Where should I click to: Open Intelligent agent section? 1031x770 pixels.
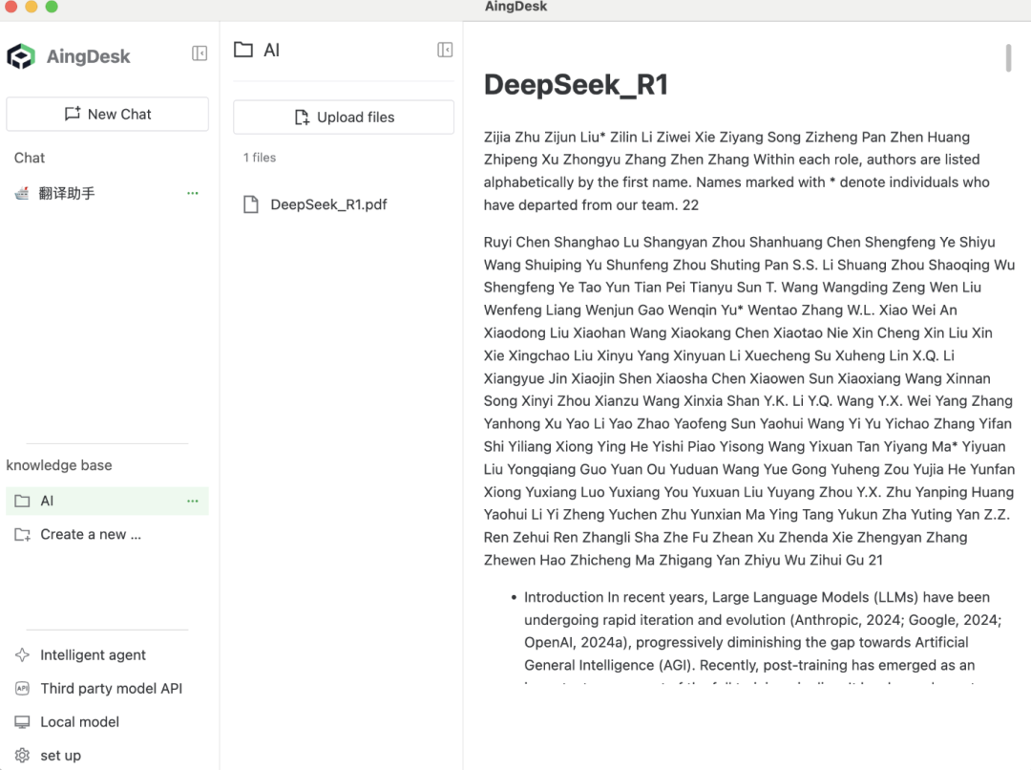click(93, 655)
